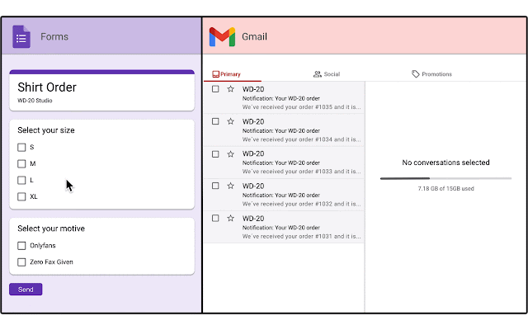The width and height of the screenshot is (528, 330).
Task: Click the Select your size heading
Action: tap(46, 130)
